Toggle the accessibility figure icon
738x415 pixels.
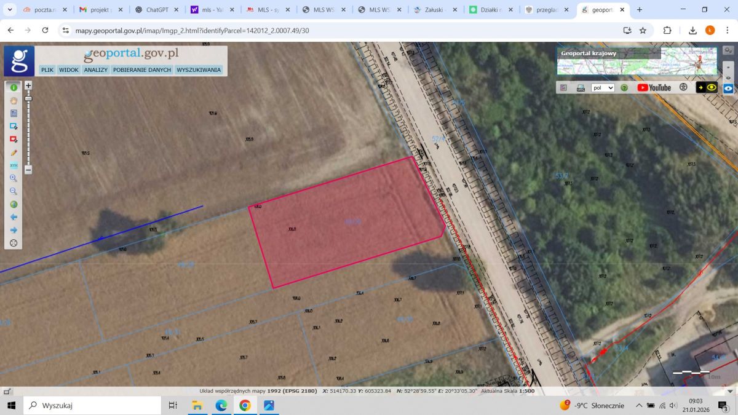point(683,87)
